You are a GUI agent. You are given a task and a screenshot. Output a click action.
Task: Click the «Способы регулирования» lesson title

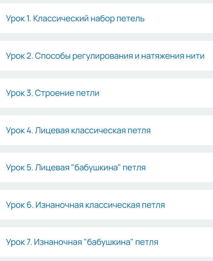(105, 56)
